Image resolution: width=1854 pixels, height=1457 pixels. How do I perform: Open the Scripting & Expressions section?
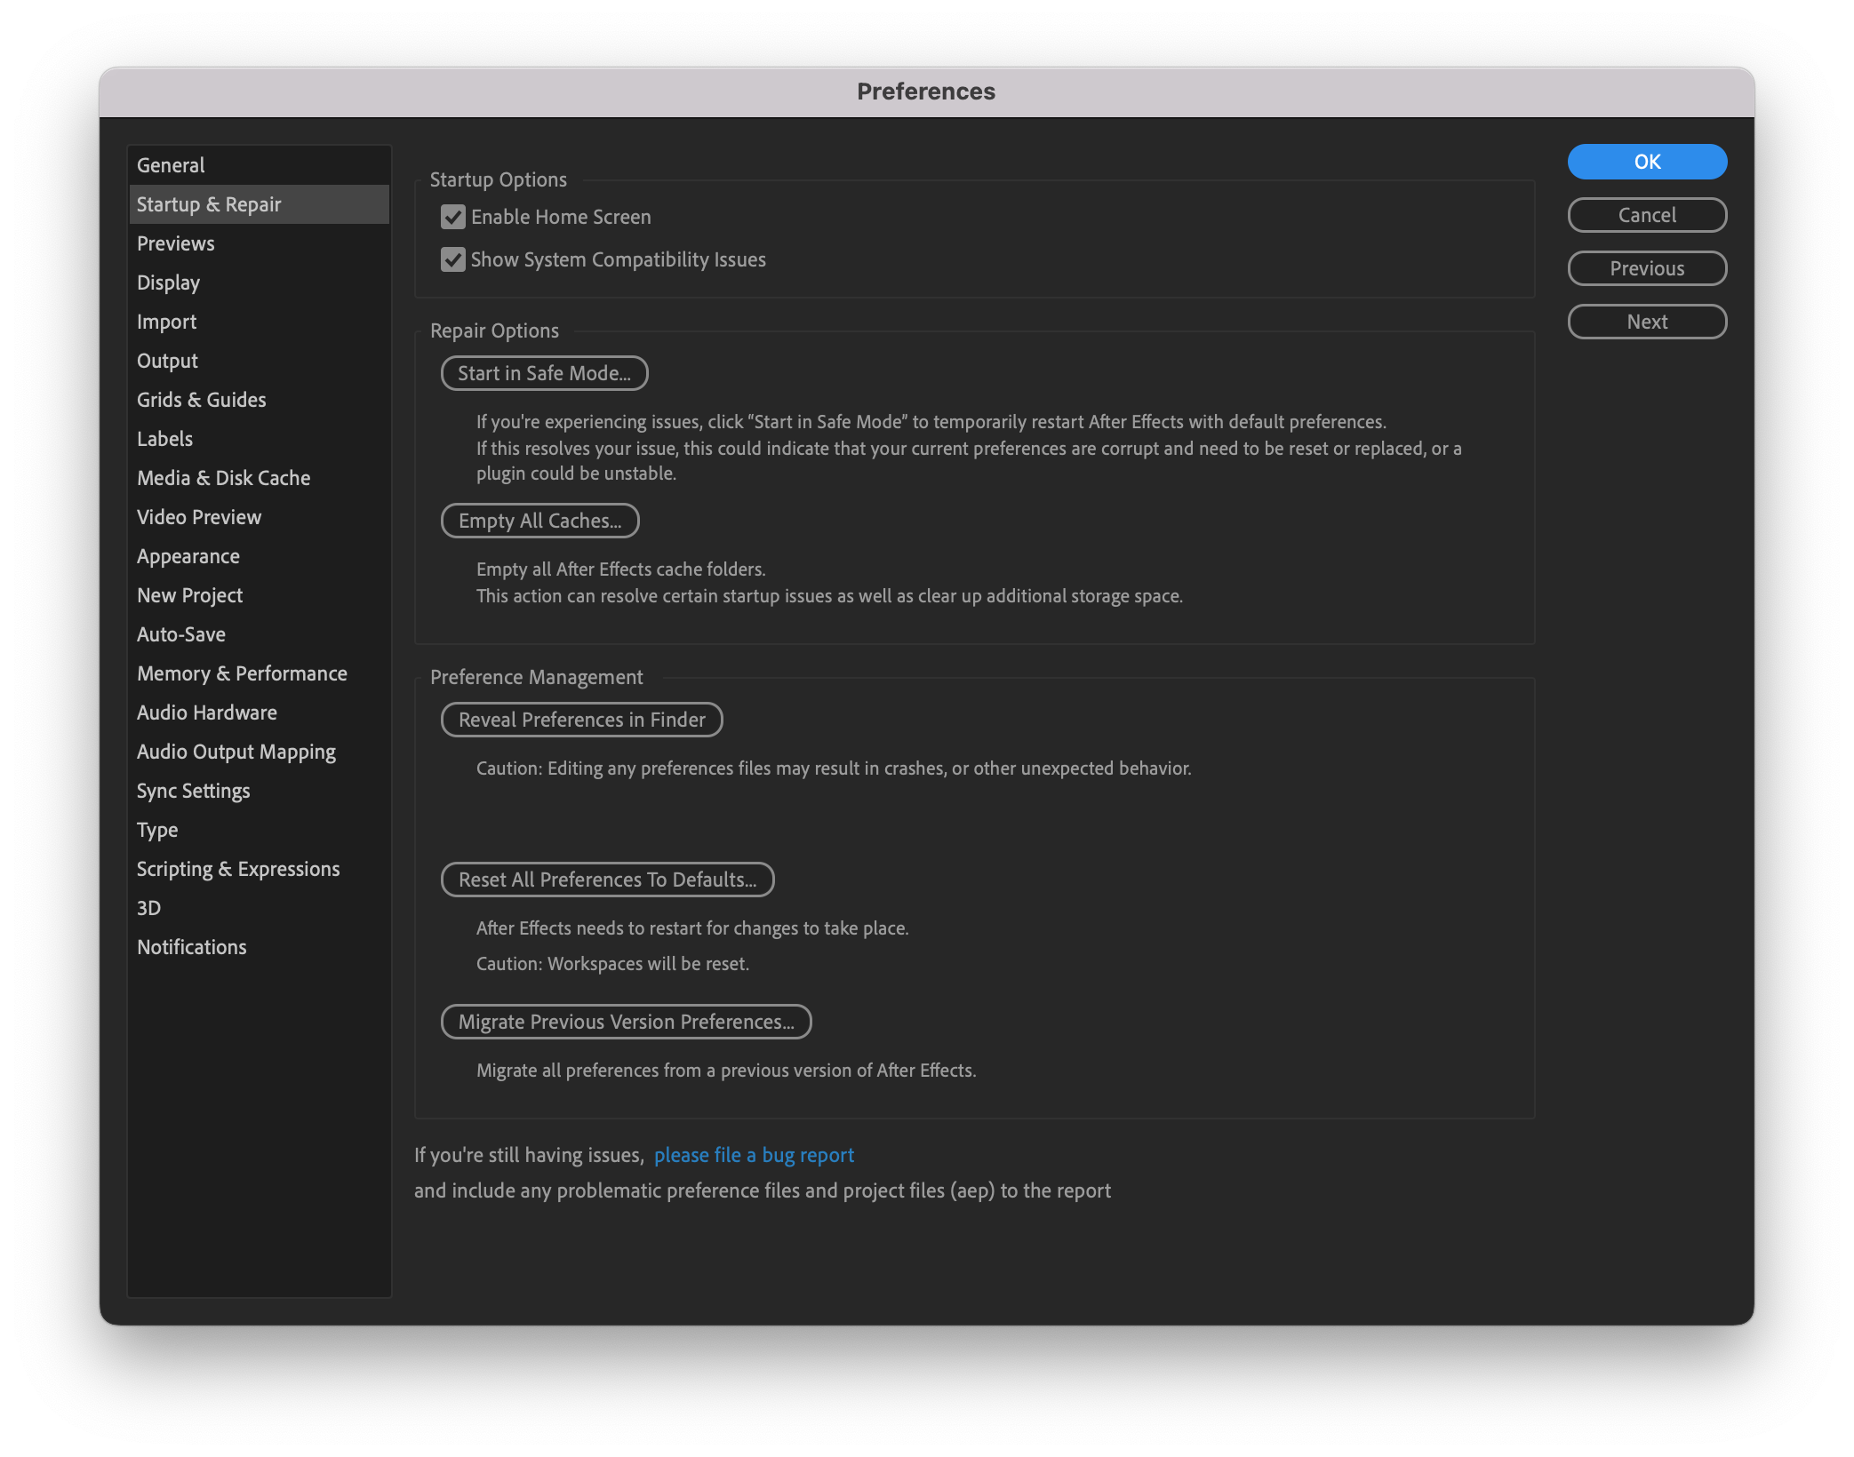point(238,868)
